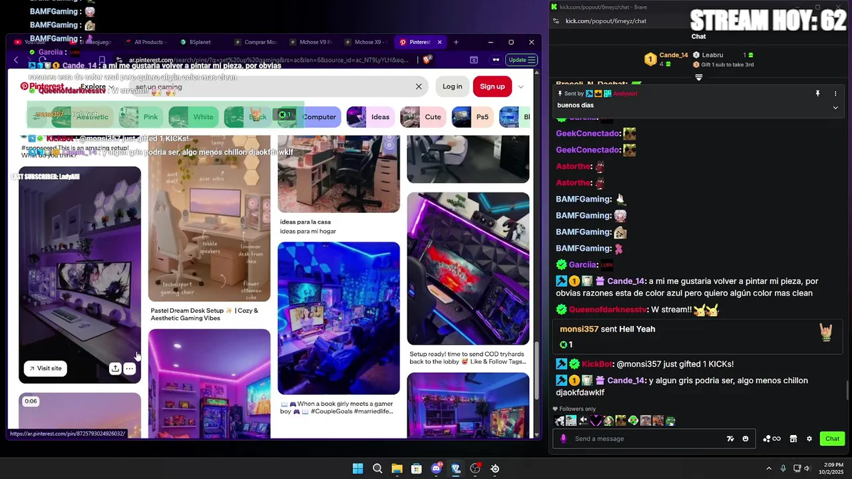Open taskbar Search magnifier

(x=377, y=468)
